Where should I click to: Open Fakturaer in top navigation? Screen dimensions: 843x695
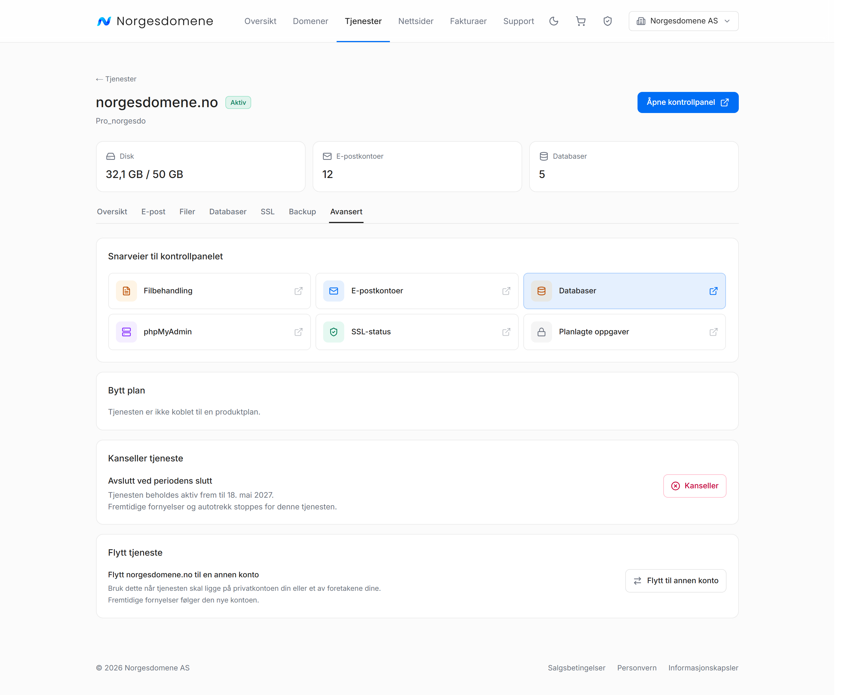[468, 21]
